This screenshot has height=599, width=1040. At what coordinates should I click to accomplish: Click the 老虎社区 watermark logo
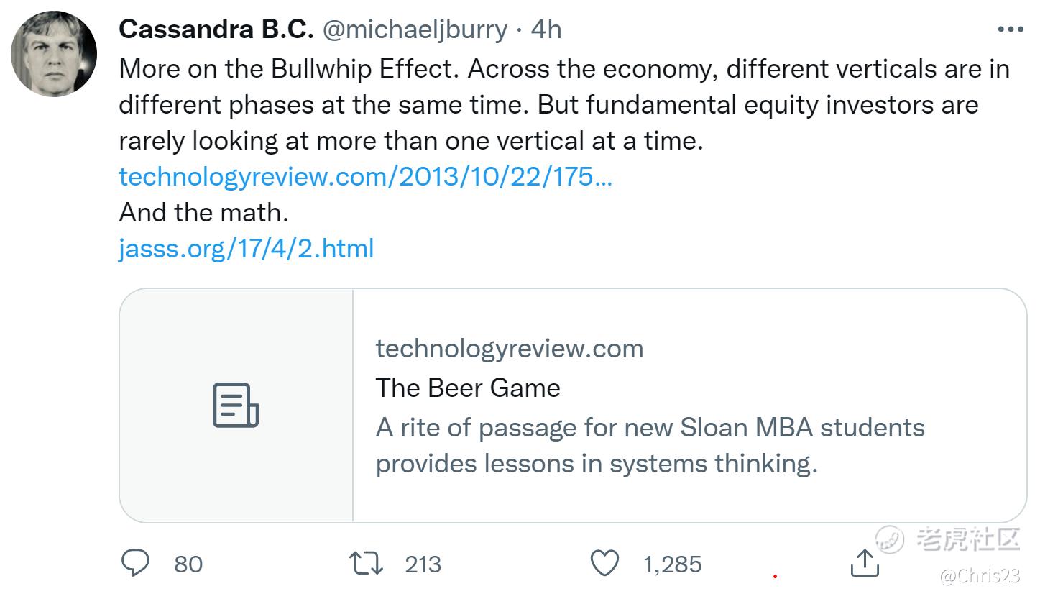949,539
